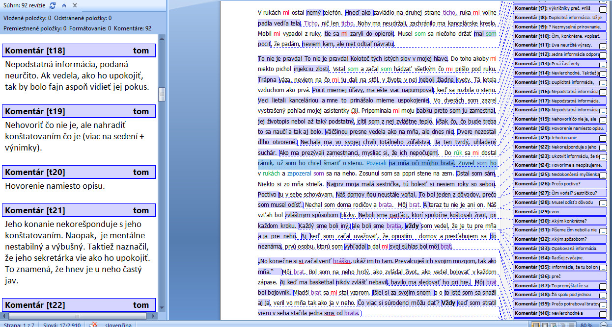The height and width of the screenshot is (327, 612).
Task: Click the reviewing pane's vertical scroll down arrow
Action: [162, 308]
